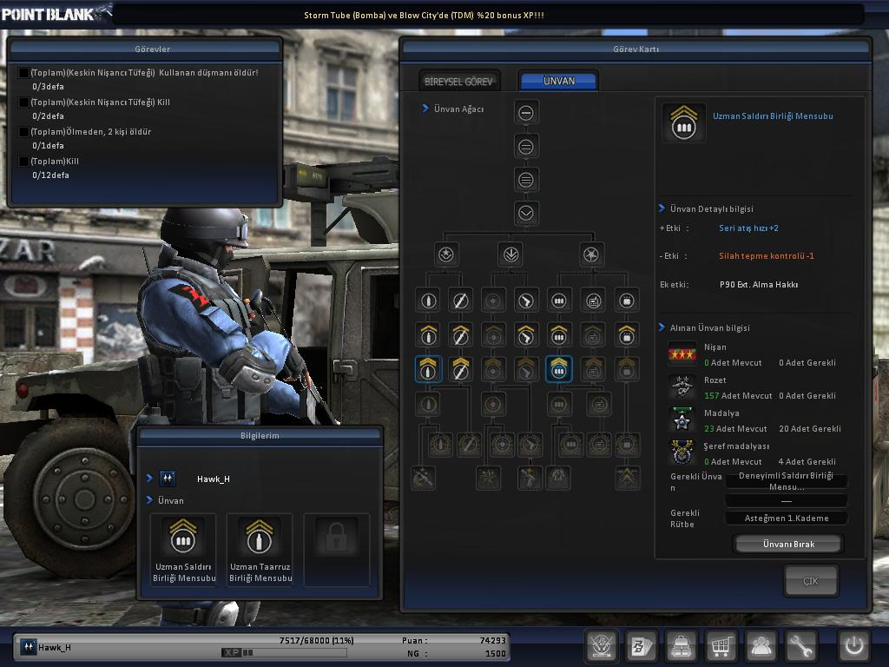This screenshot has width=889, height=667.
Task: Switch to the BİREYSEL GÖREV tab
Action: click(x=458, y=82)
